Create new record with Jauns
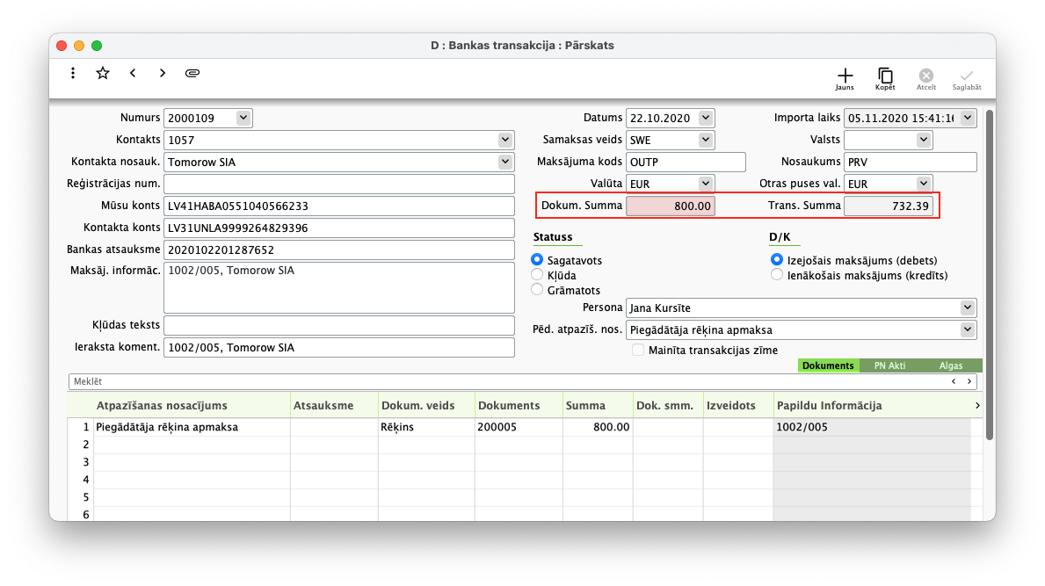Image resolution: width=1045 pixels, height=586 pixels. 845,78
